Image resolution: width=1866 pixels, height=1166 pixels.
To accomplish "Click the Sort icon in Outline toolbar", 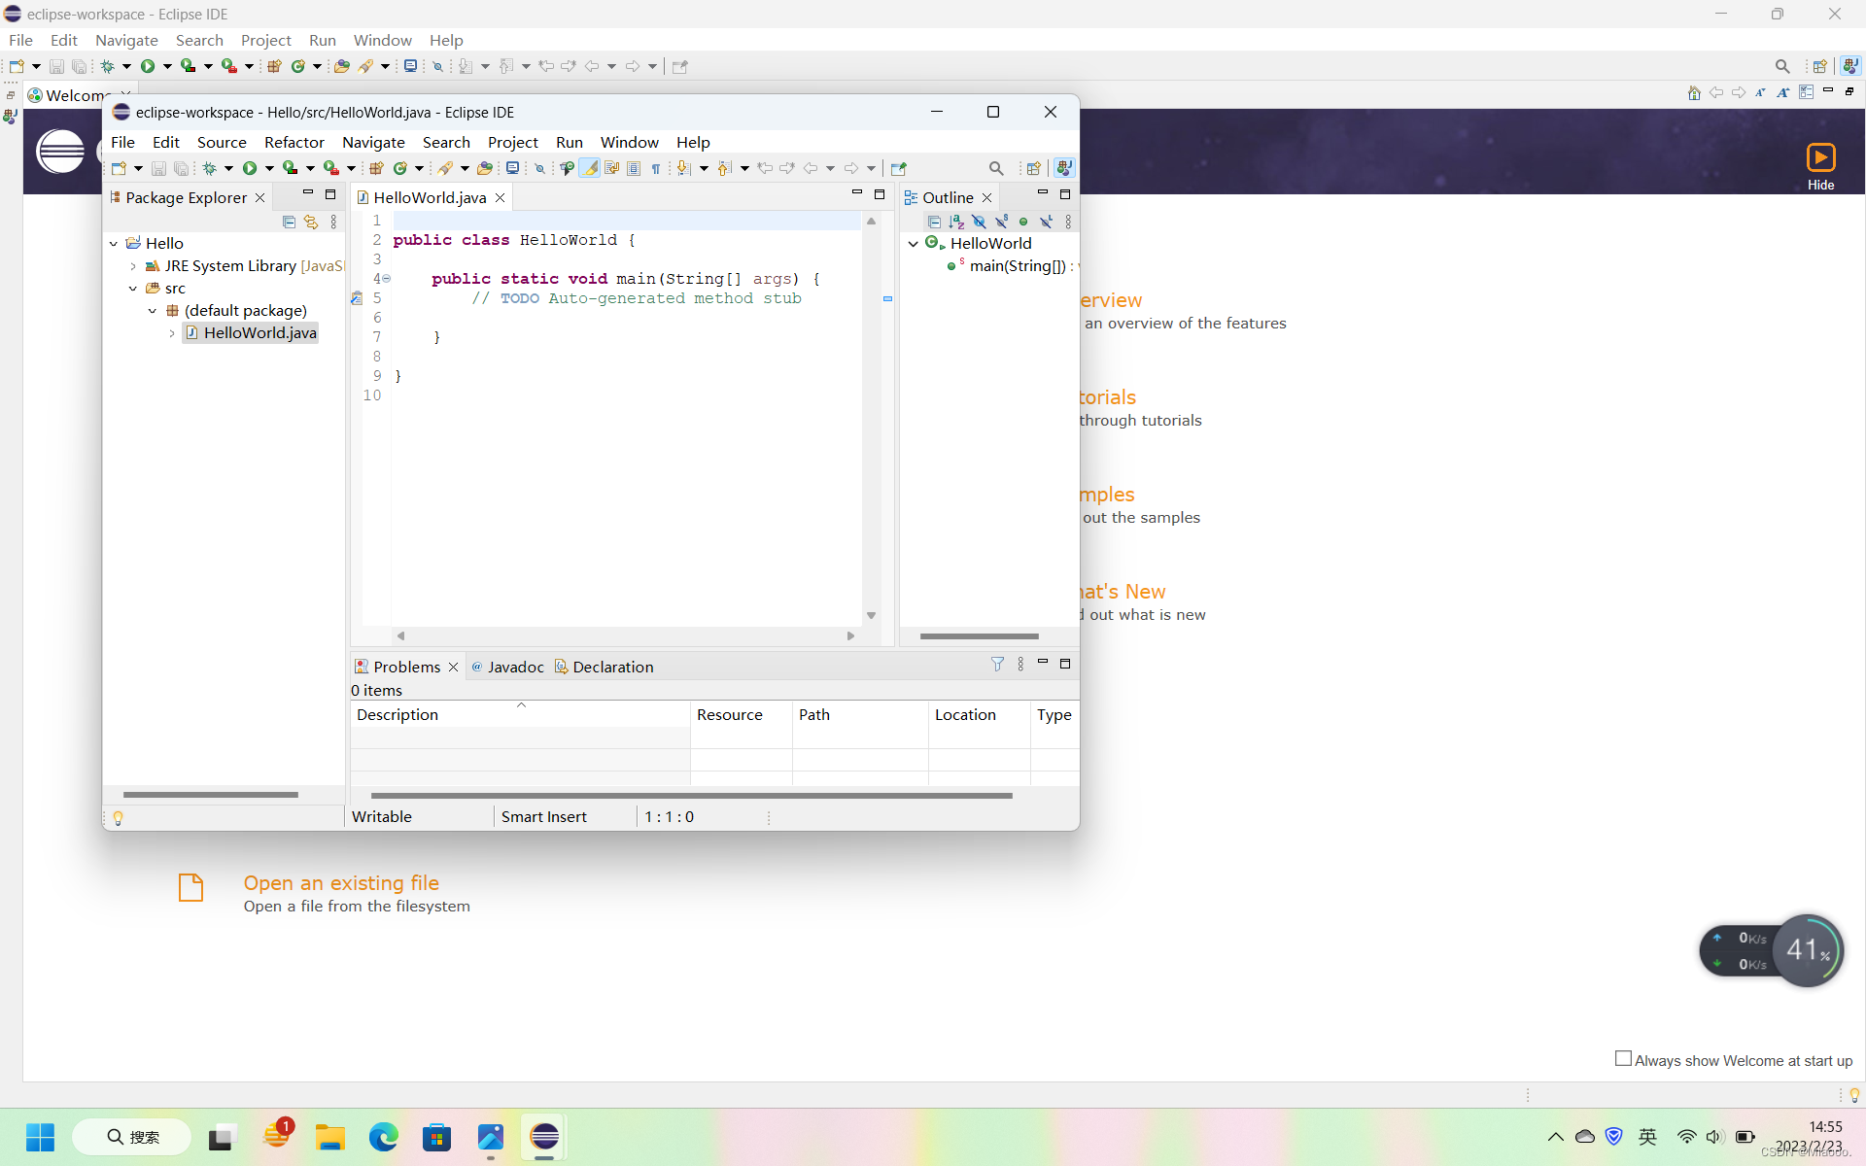I will 956,222.
